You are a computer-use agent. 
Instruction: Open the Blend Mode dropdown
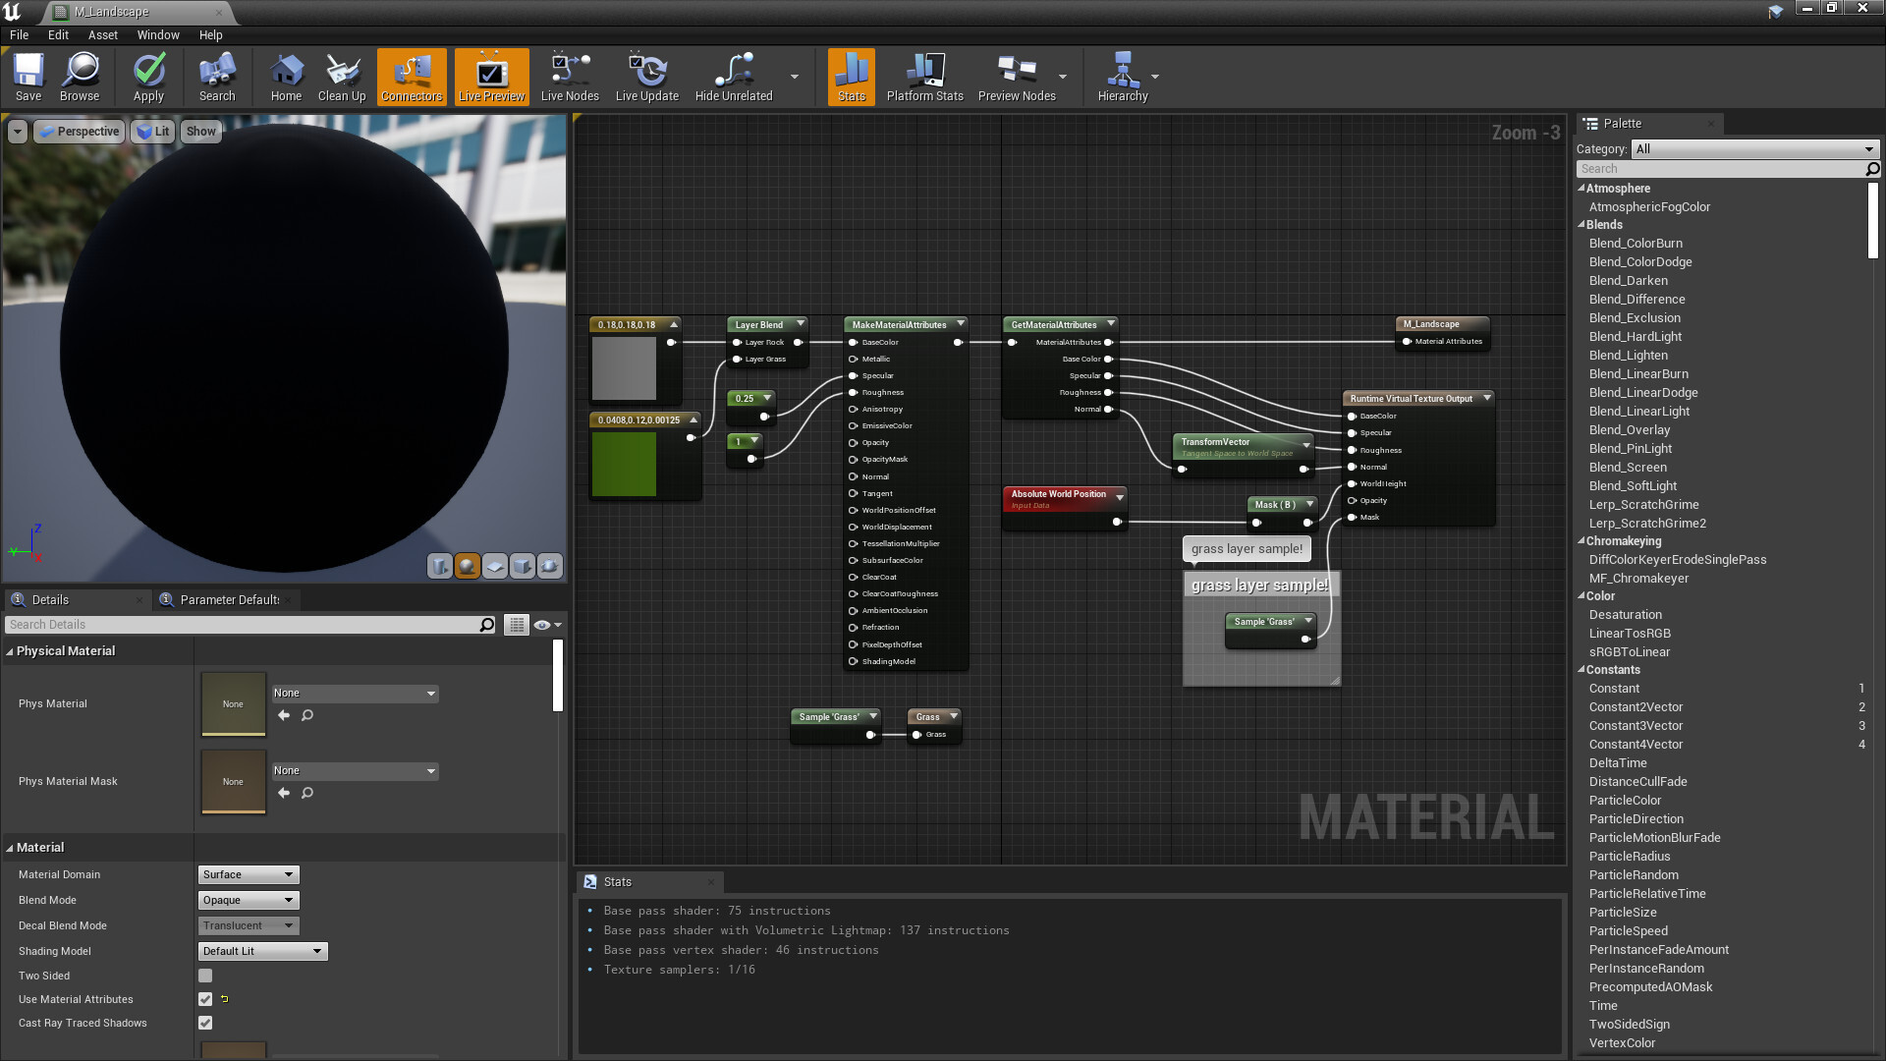click(248, 899)
